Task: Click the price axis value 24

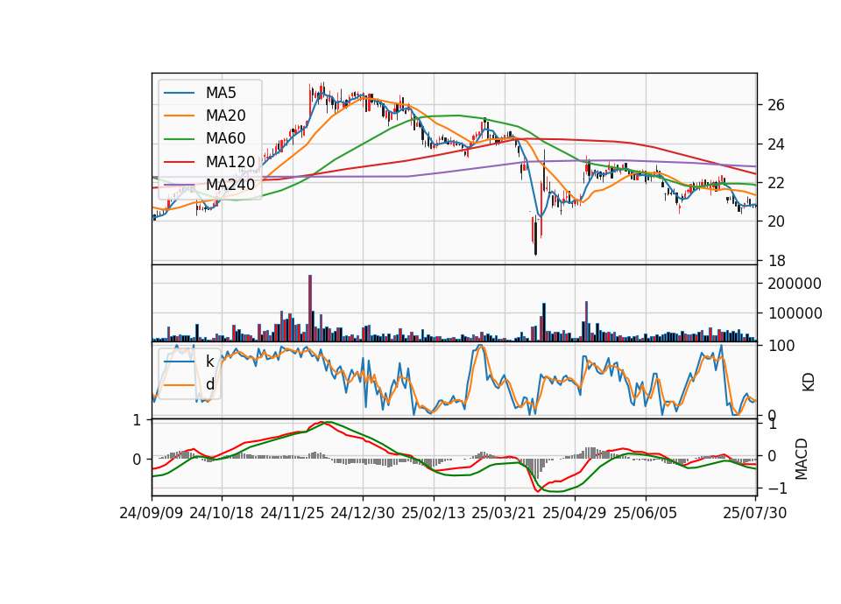Action: (x=776, y=144)
